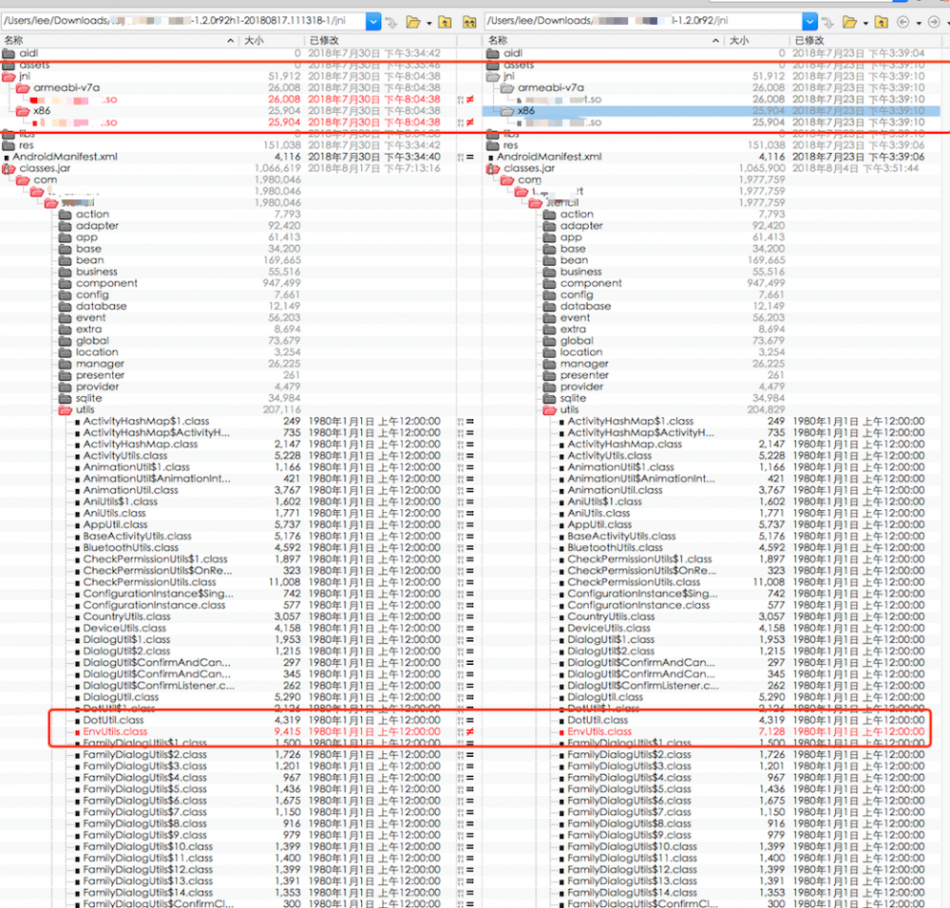
Task: Select FamilyDialogUtils$10.class in left pane
Action: coord(148,847)
